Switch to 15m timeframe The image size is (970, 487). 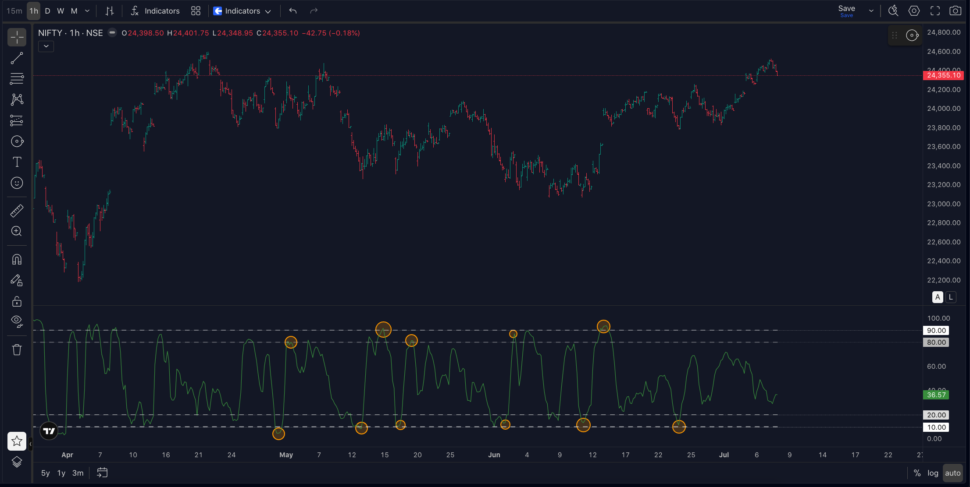tap(14, 11)
